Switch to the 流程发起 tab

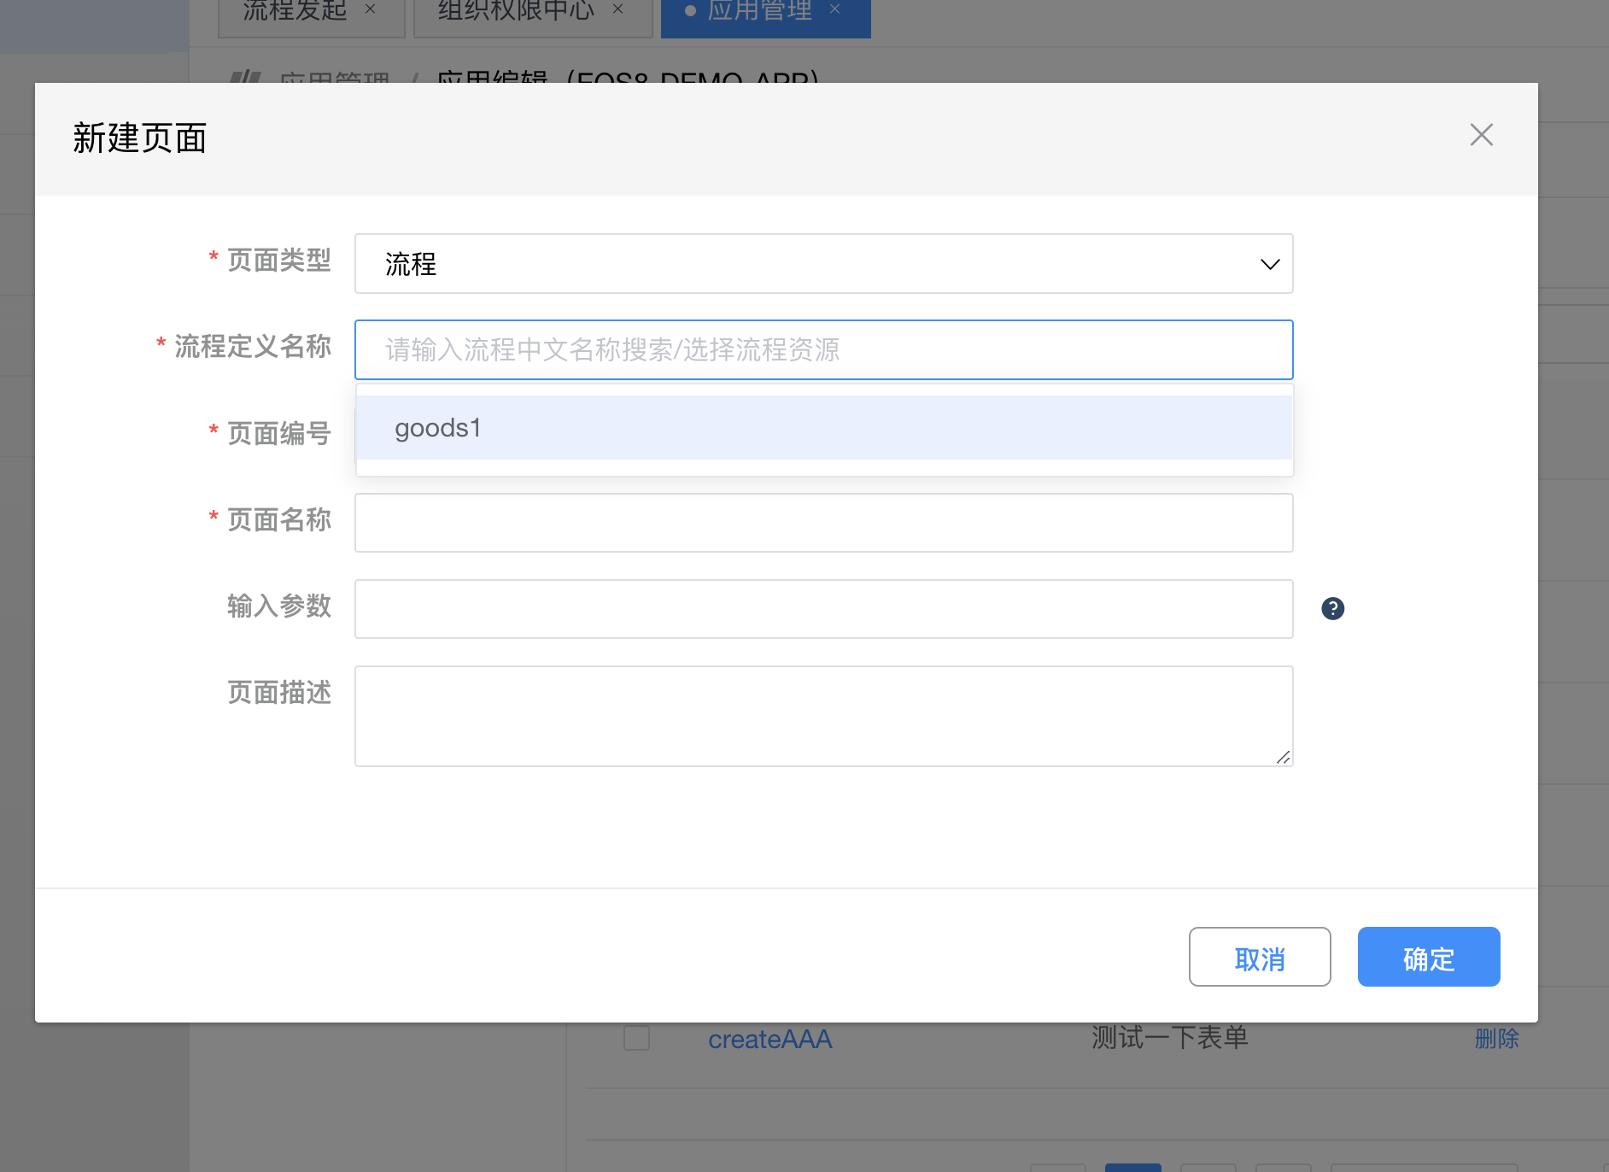pyautogui.click(x=295, y=11)
